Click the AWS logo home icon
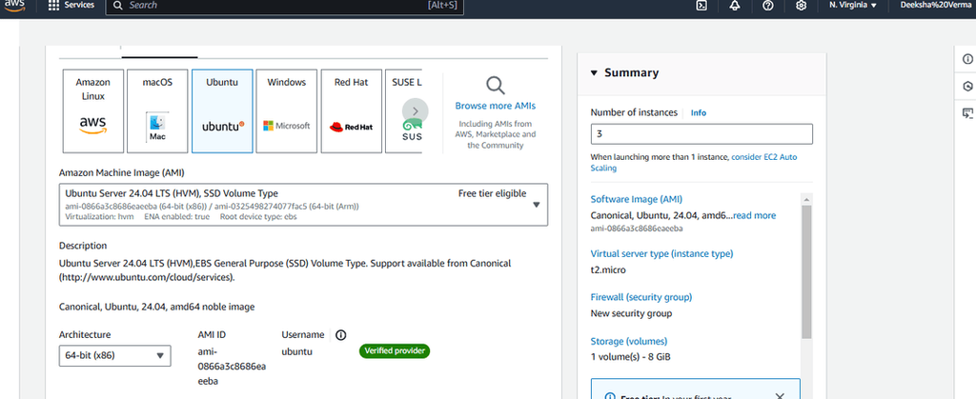The image size is (976, 399). (15, 3)
